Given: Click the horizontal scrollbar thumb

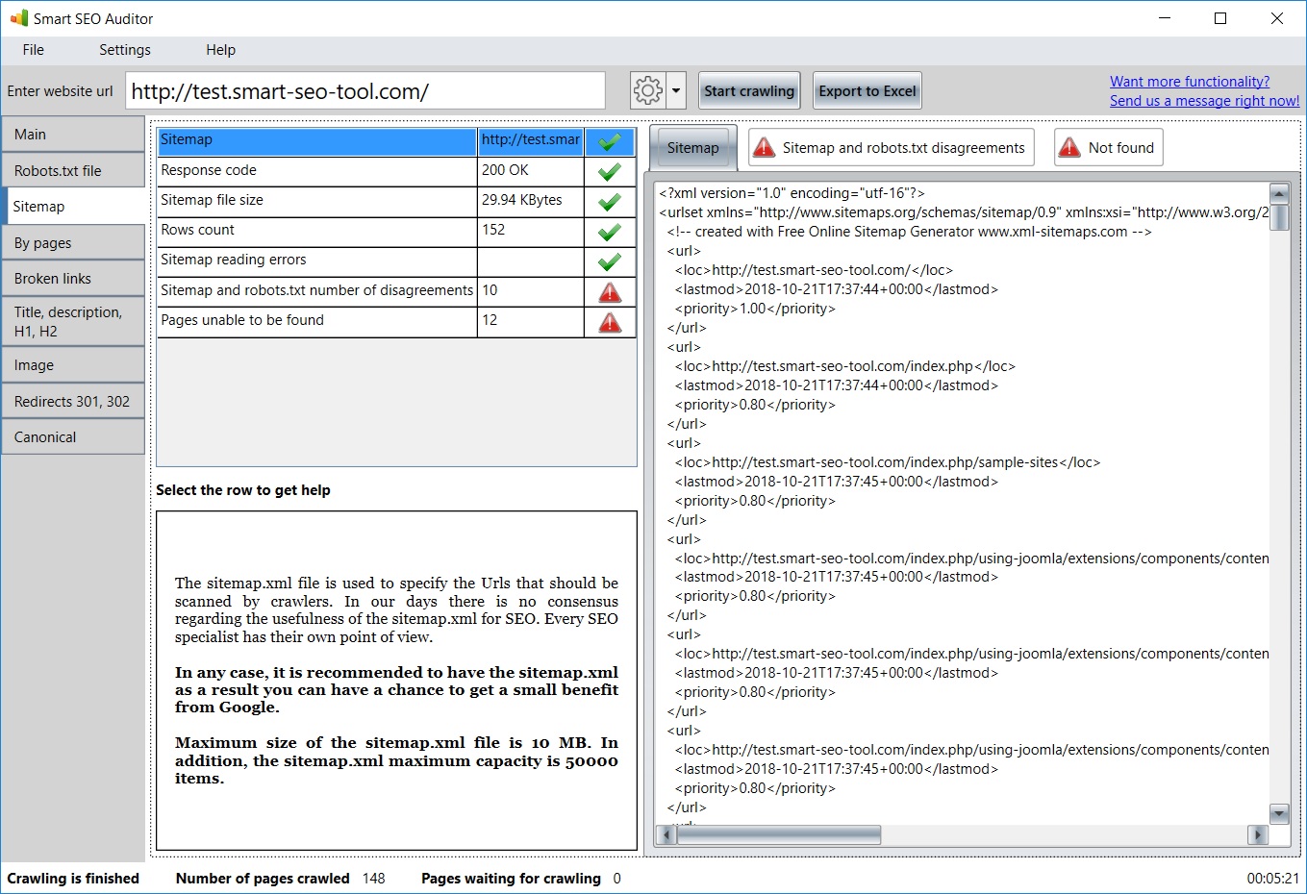Looking at the screenshot, I should click(x=779, y=835).
